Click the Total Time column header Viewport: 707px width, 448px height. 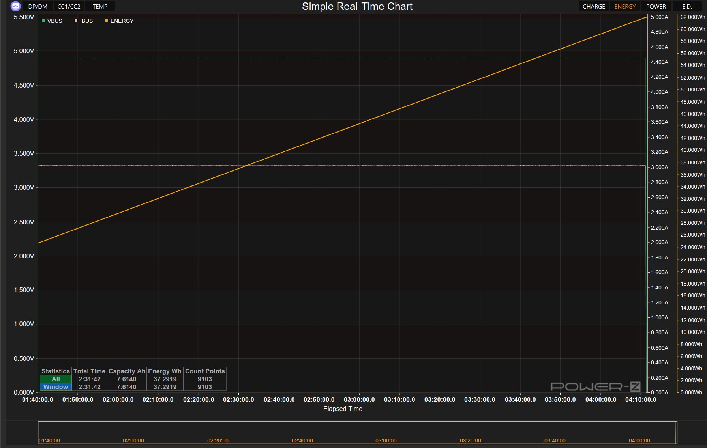click(89, 371)
